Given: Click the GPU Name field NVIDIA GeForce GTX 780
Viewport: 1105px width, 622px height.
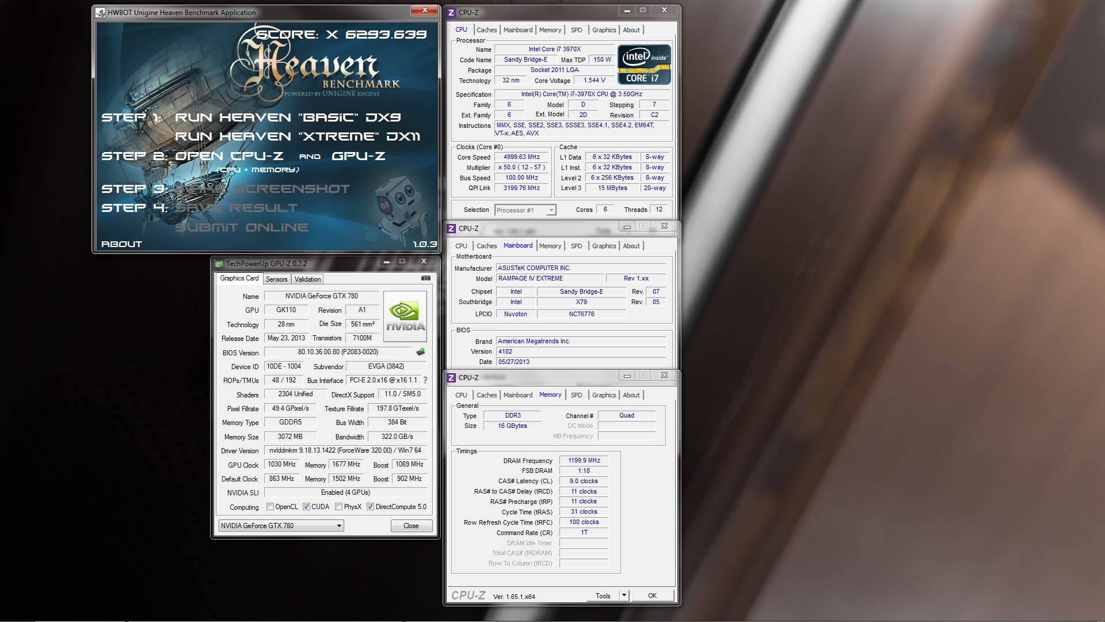Looking at the screenshot, I should (321, 296).
